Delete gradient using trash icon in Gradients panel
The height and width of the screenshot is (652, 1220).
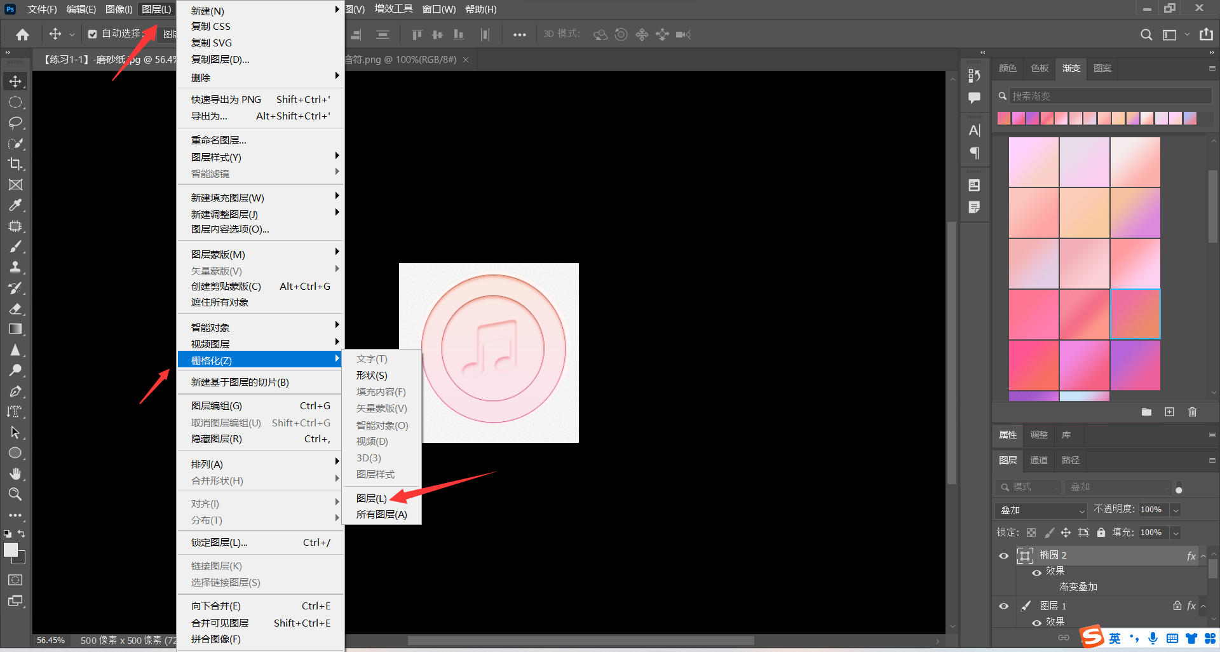tap(1192, 412)
